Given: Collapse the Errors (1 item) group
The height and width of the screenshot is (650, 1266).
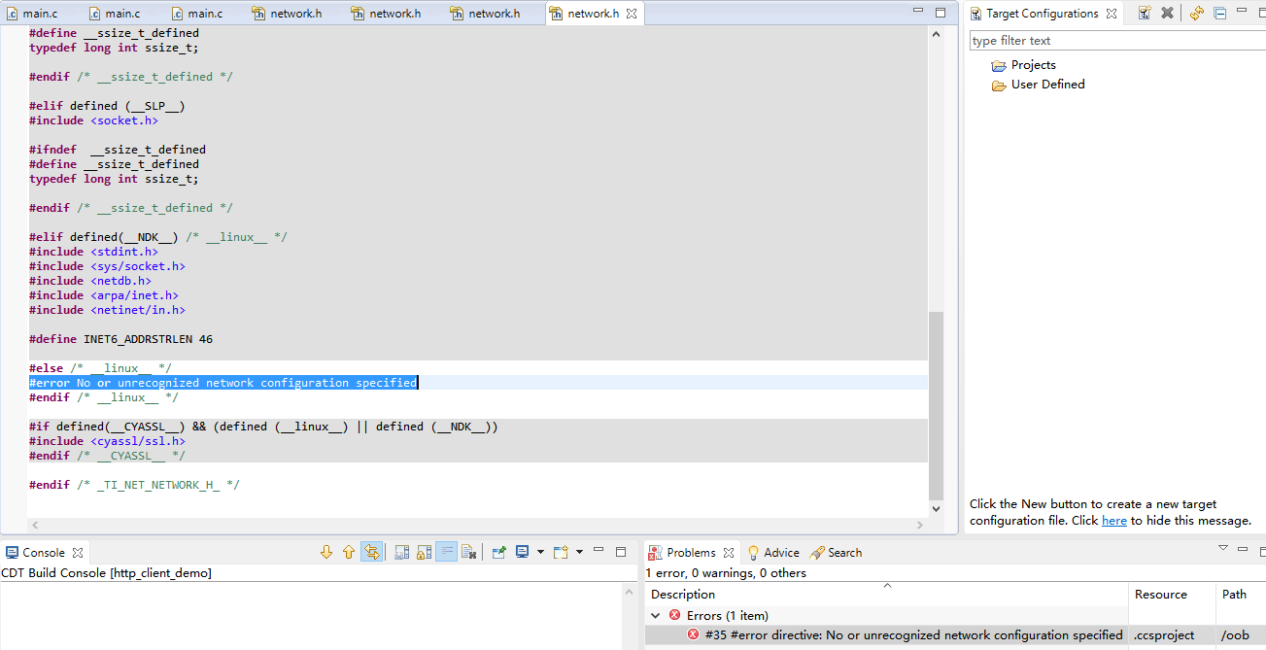Looking at the screenshot, I should (x=655, y=616).
